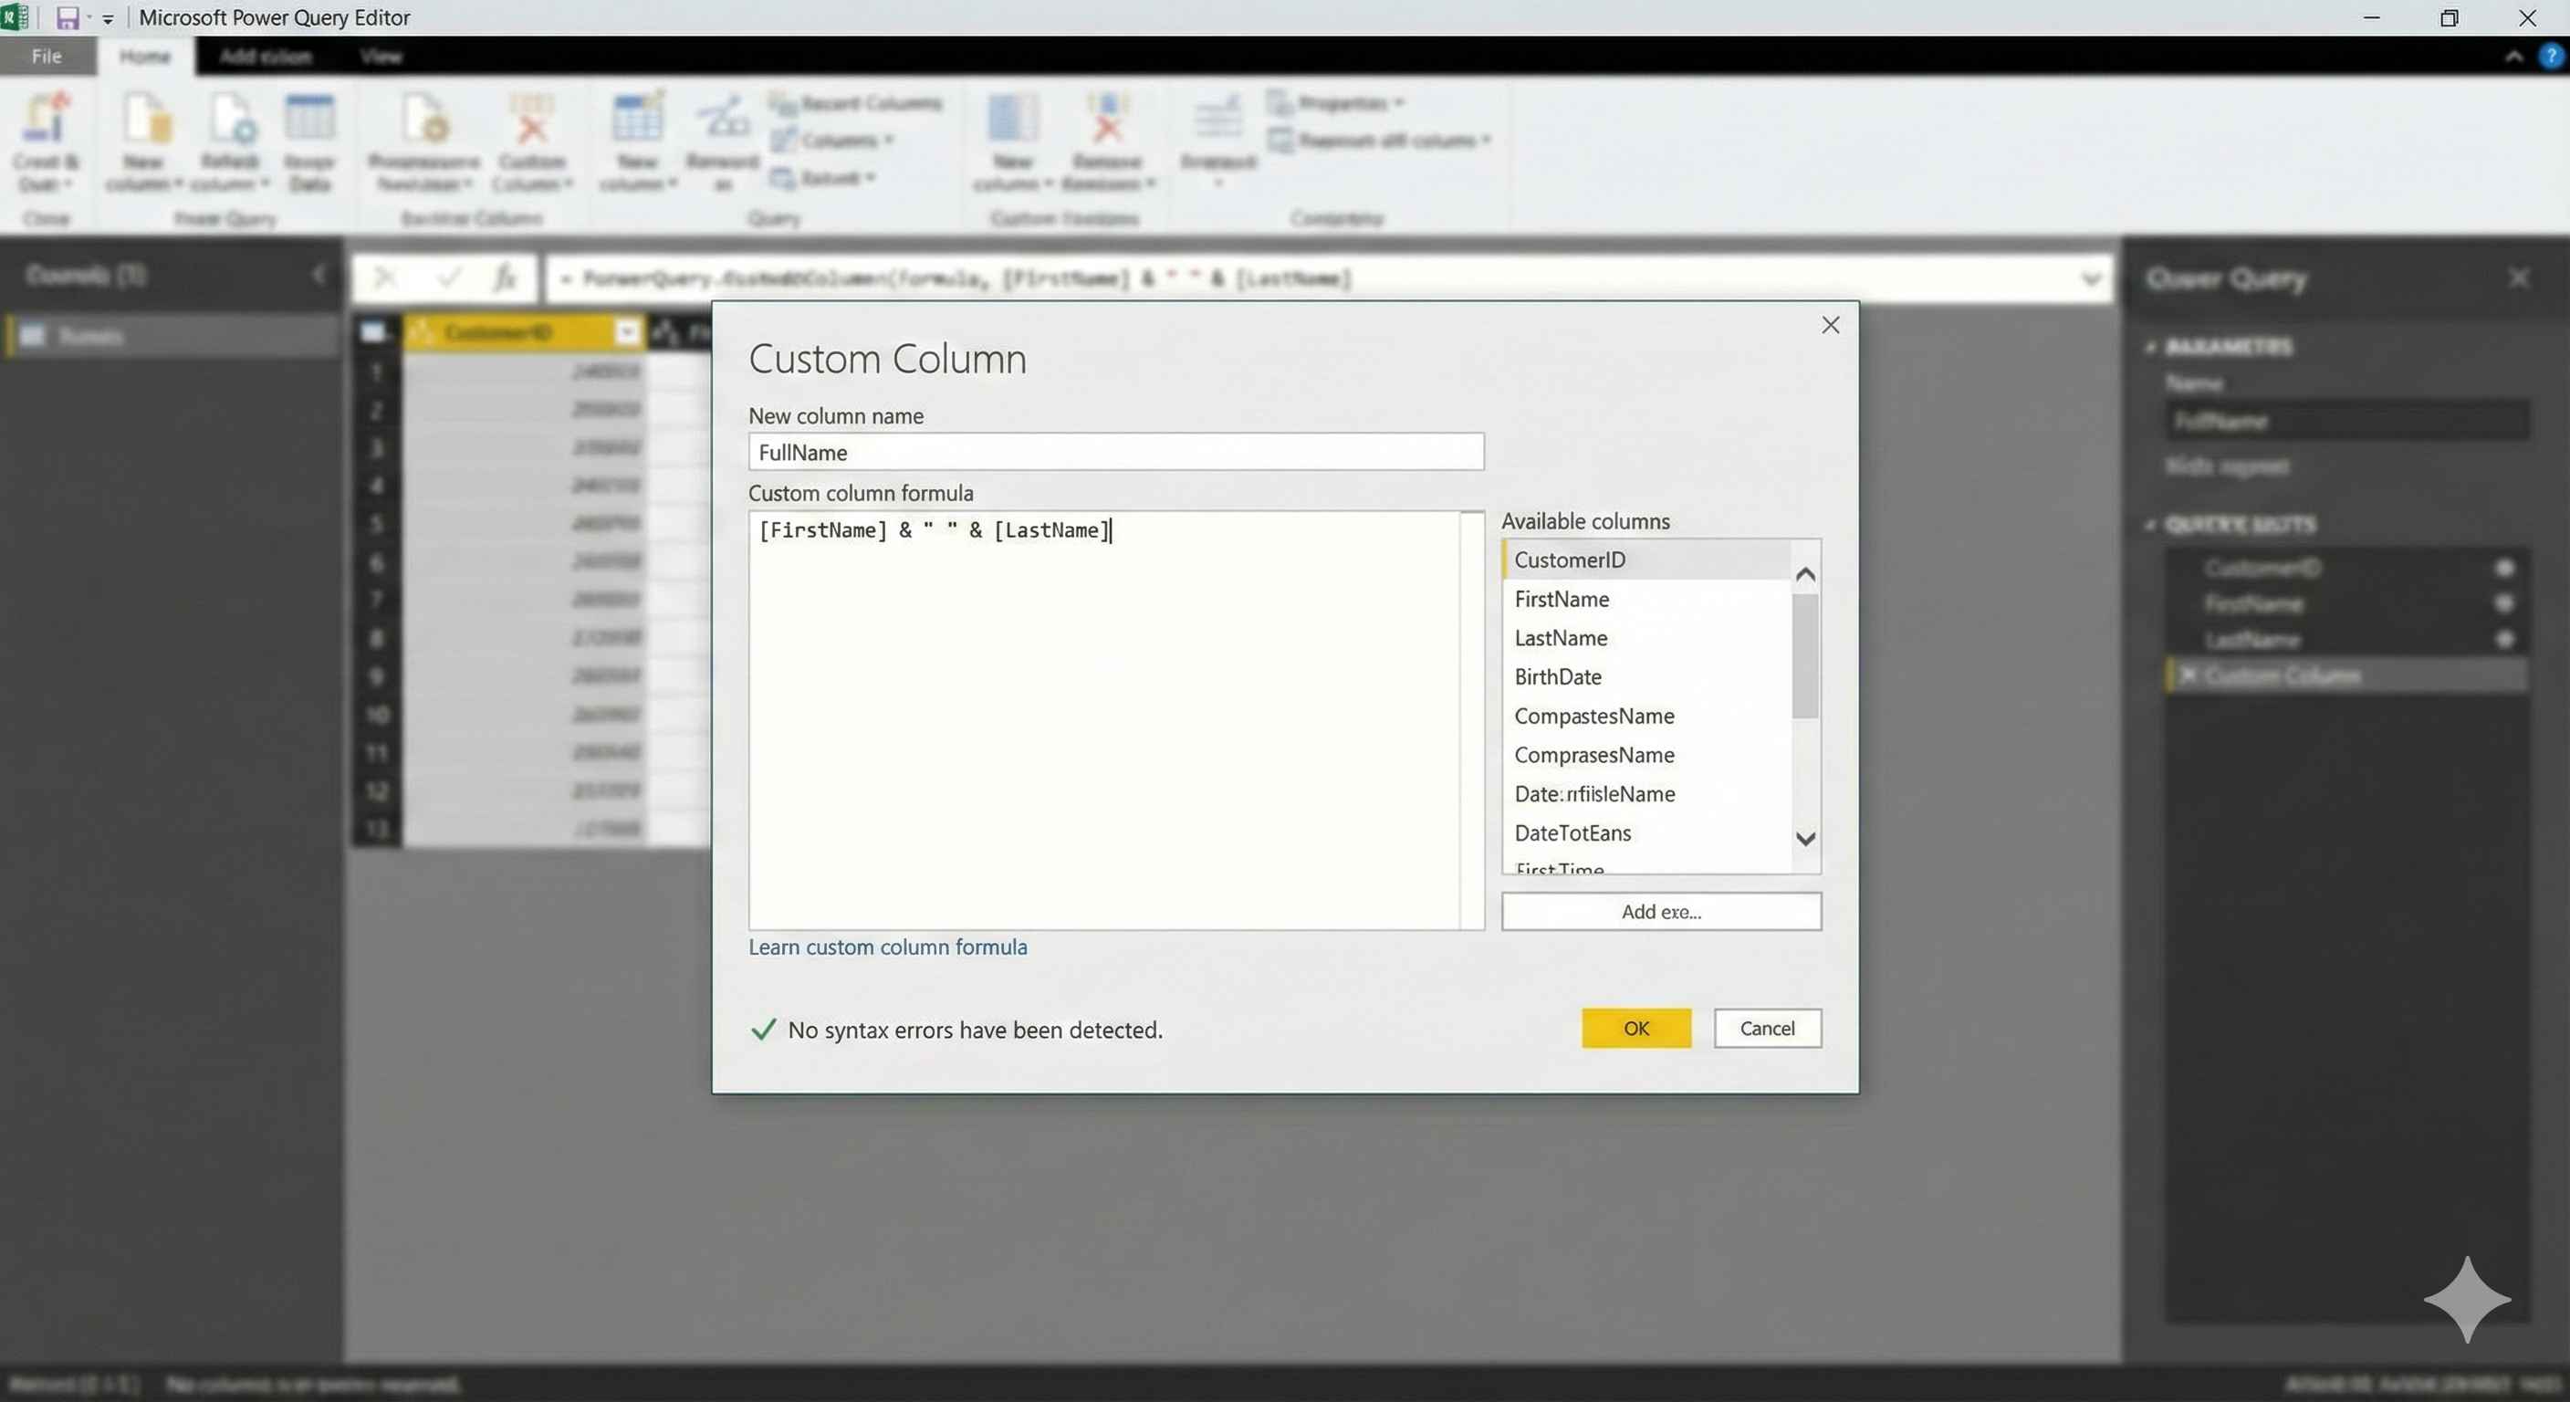Expand the formula bar chevron
2570x1402 pixels.
click(2090, 278)
